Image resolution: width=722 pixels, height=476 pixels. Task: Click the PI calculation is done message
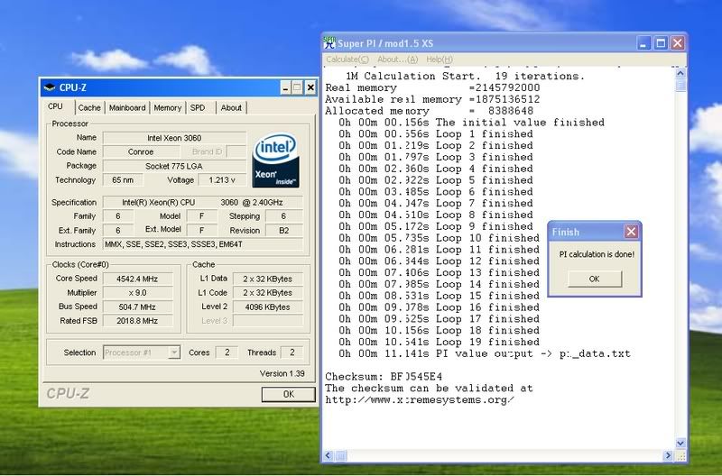(597, 254)
